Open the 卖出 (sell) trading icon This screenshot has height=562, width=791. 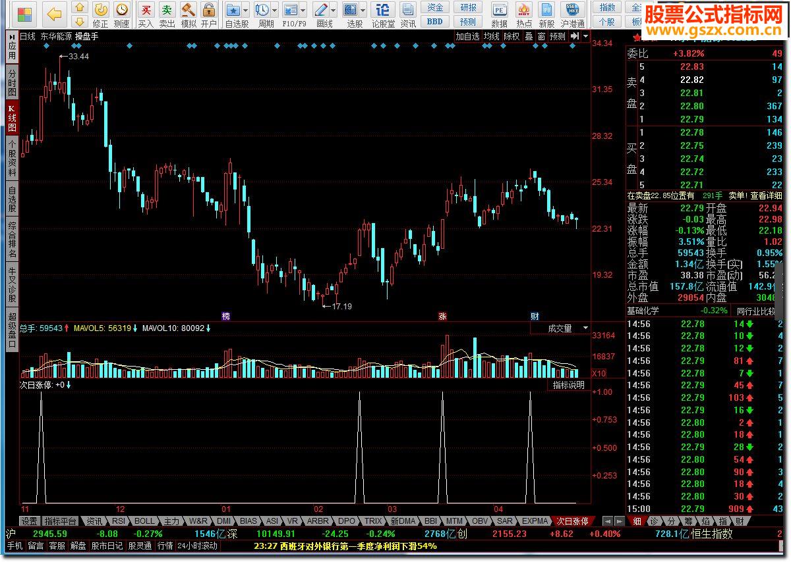coord(167,11)
